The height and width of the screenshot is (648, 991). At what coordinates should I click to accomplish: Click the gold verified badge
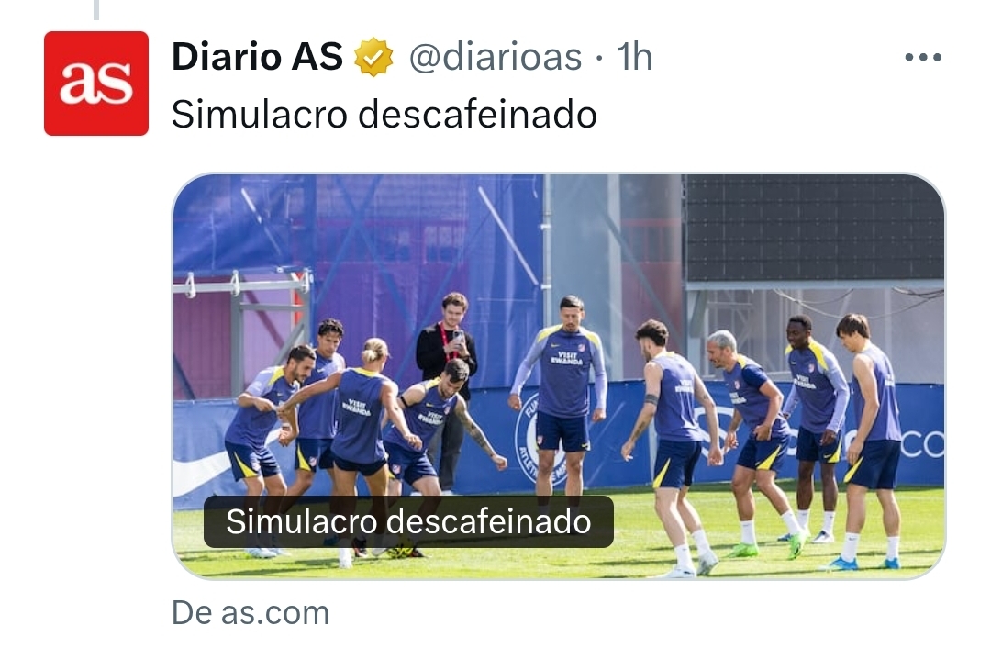373,57
